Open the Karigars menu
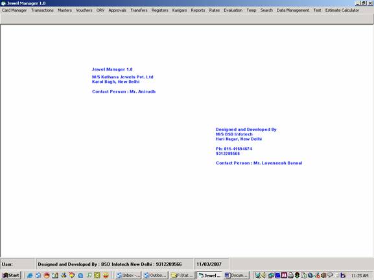The image size is (374, 280). (x=180, y=10)
